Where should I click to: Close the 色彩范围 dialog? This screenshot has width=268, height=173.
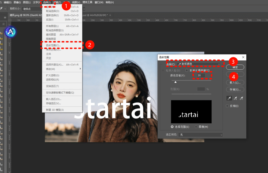(243, 57)
